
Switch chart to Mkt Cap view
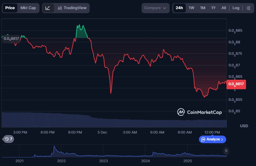tap(28, 8)
